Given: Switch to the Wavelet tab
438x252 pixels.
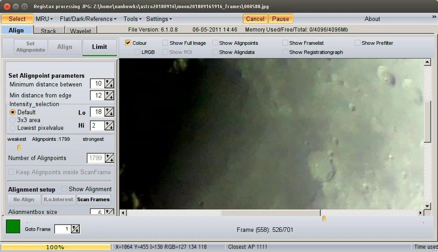Looking at the screenshot, I should coord(81,31).
